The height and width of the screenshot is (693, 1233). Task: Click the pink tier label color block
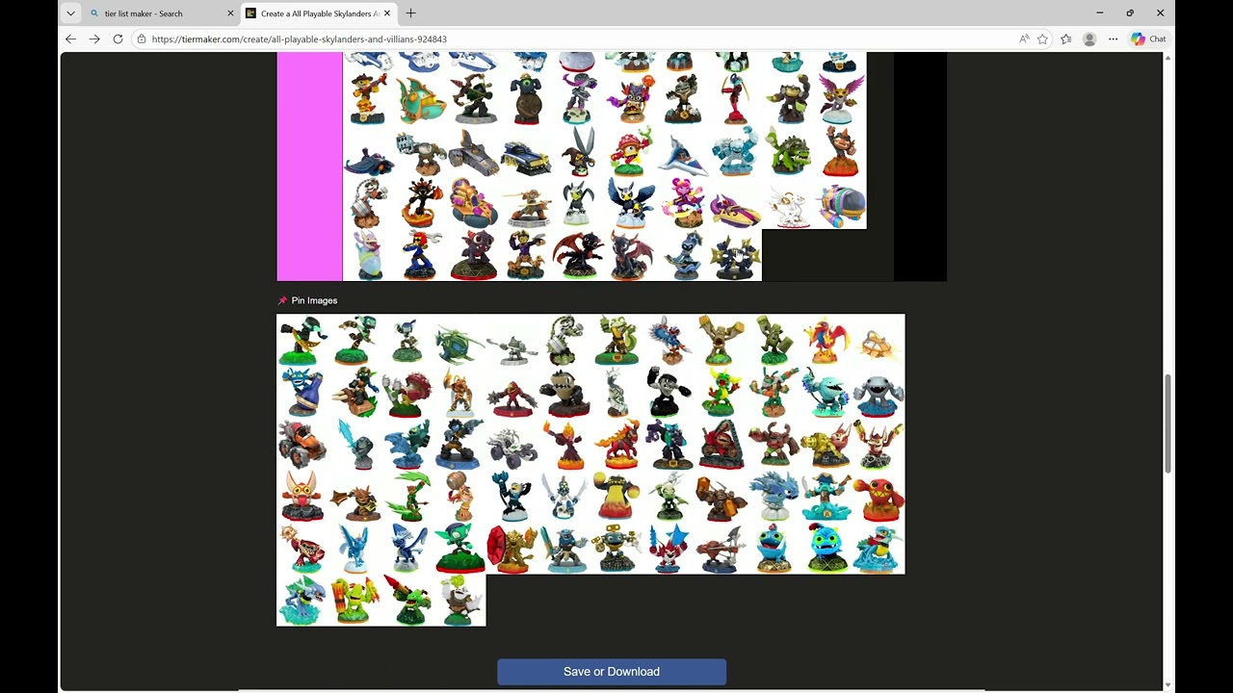coord(309,167)
